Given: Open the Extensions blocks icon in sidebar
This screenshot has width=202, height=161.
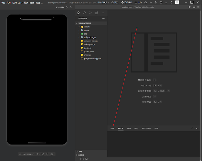Looking at the screenshot, I should click(97, 13).
